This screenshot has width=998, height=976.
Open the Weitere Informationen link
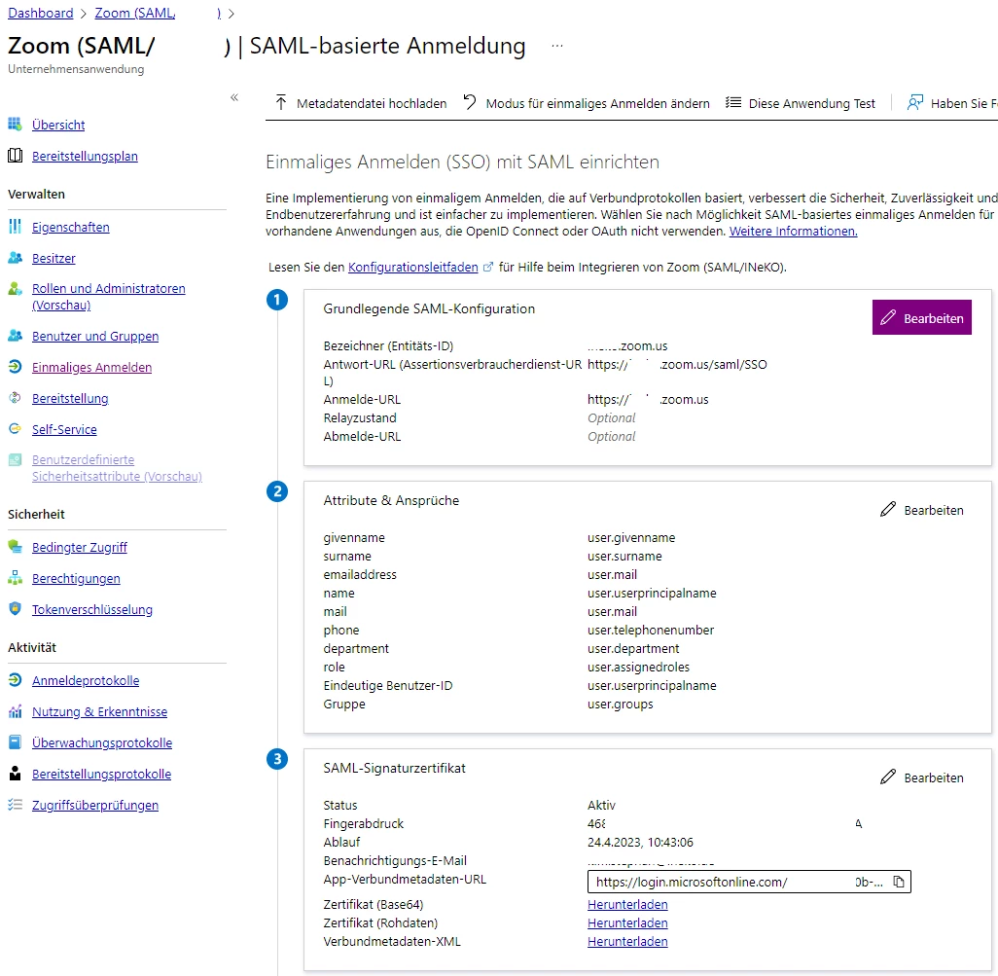click(x=793, y=232)
